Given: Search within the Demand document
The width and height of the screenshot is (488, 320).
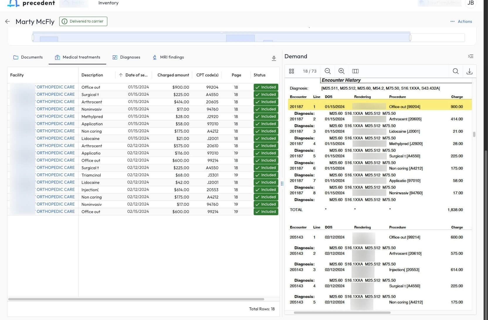Looking at the screenshot, I should click(x=455, y=71).
